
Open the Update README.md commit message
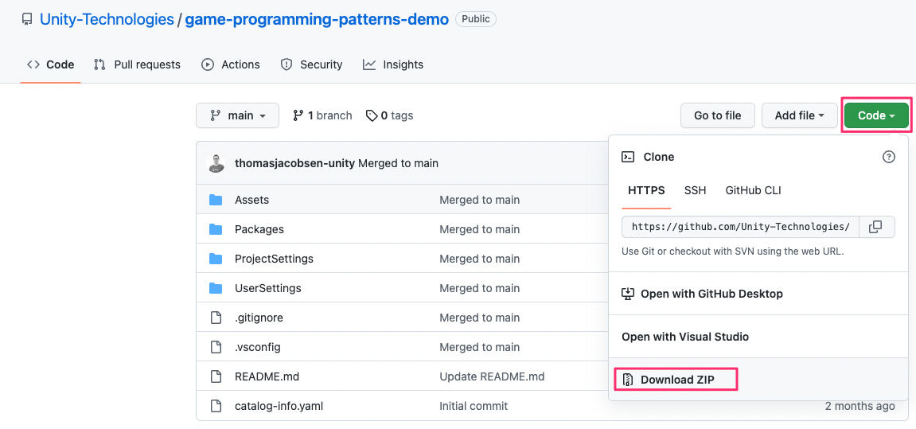[x=492, y=376]
